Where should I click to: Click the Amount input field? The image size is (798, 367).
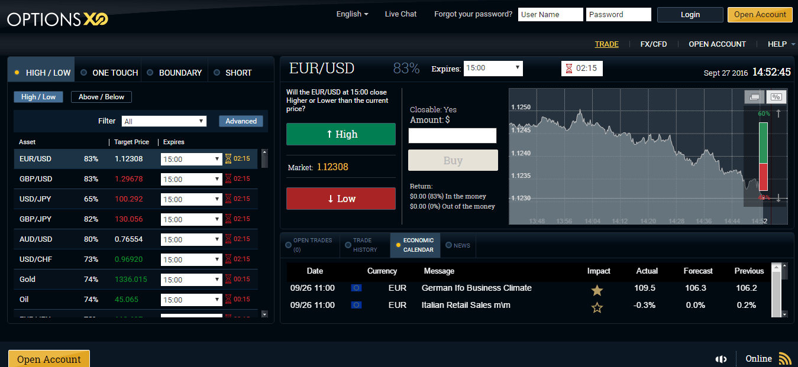453,135
